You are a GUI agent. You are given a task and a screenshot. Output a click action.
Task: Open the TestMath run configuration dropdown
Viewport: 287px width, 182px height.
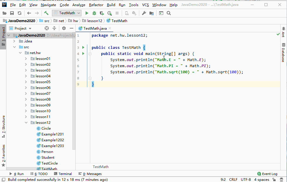67,13
